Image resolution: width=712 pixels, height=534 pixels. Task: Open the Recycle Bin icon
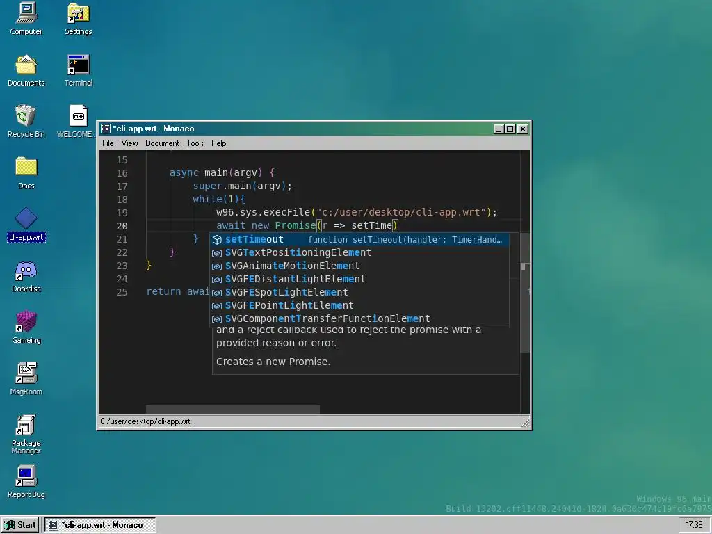[26, 122]
